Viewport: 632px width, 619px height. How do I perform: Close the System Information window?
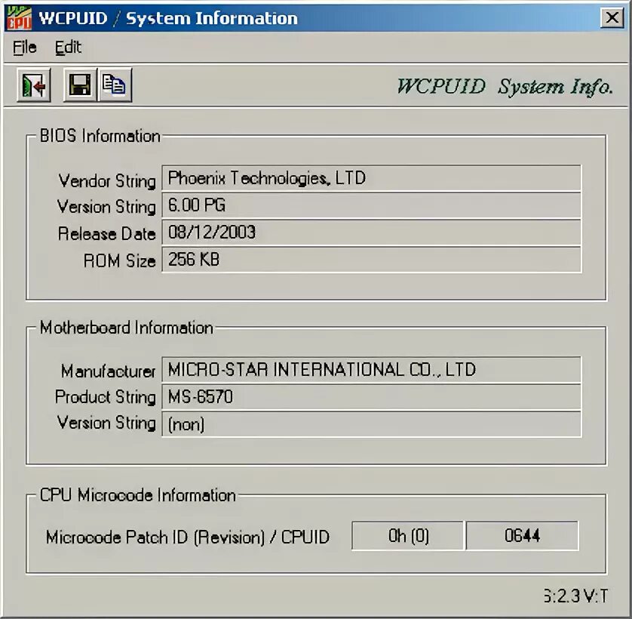[612, 18]
